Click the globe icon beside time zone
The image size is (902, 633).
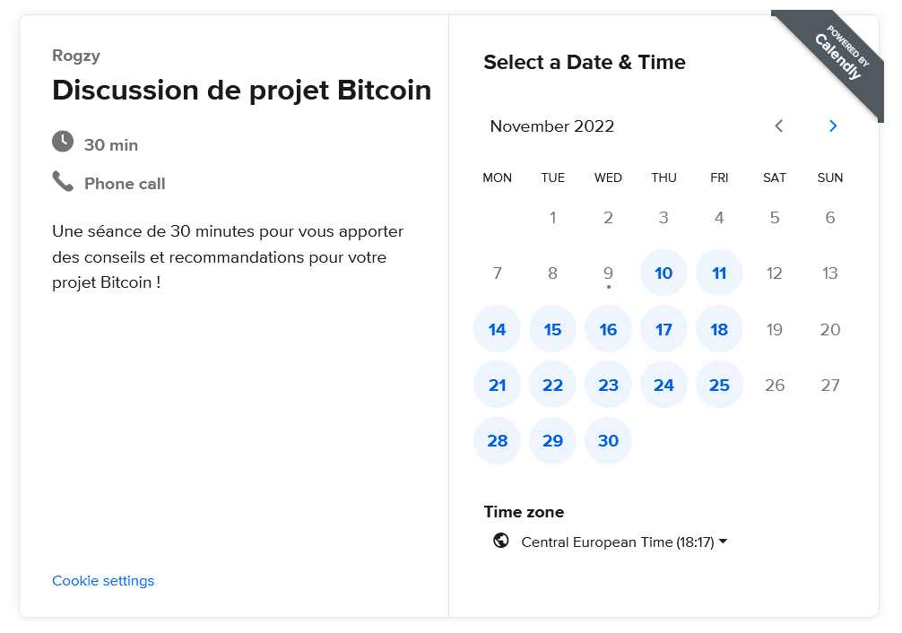point(501,541)
